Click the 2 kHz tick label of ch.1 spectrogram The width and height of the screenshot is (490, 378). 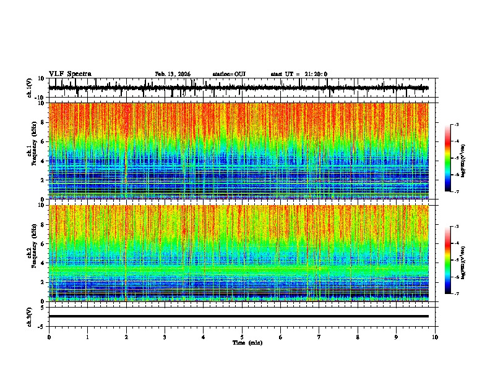pos(43,180)
